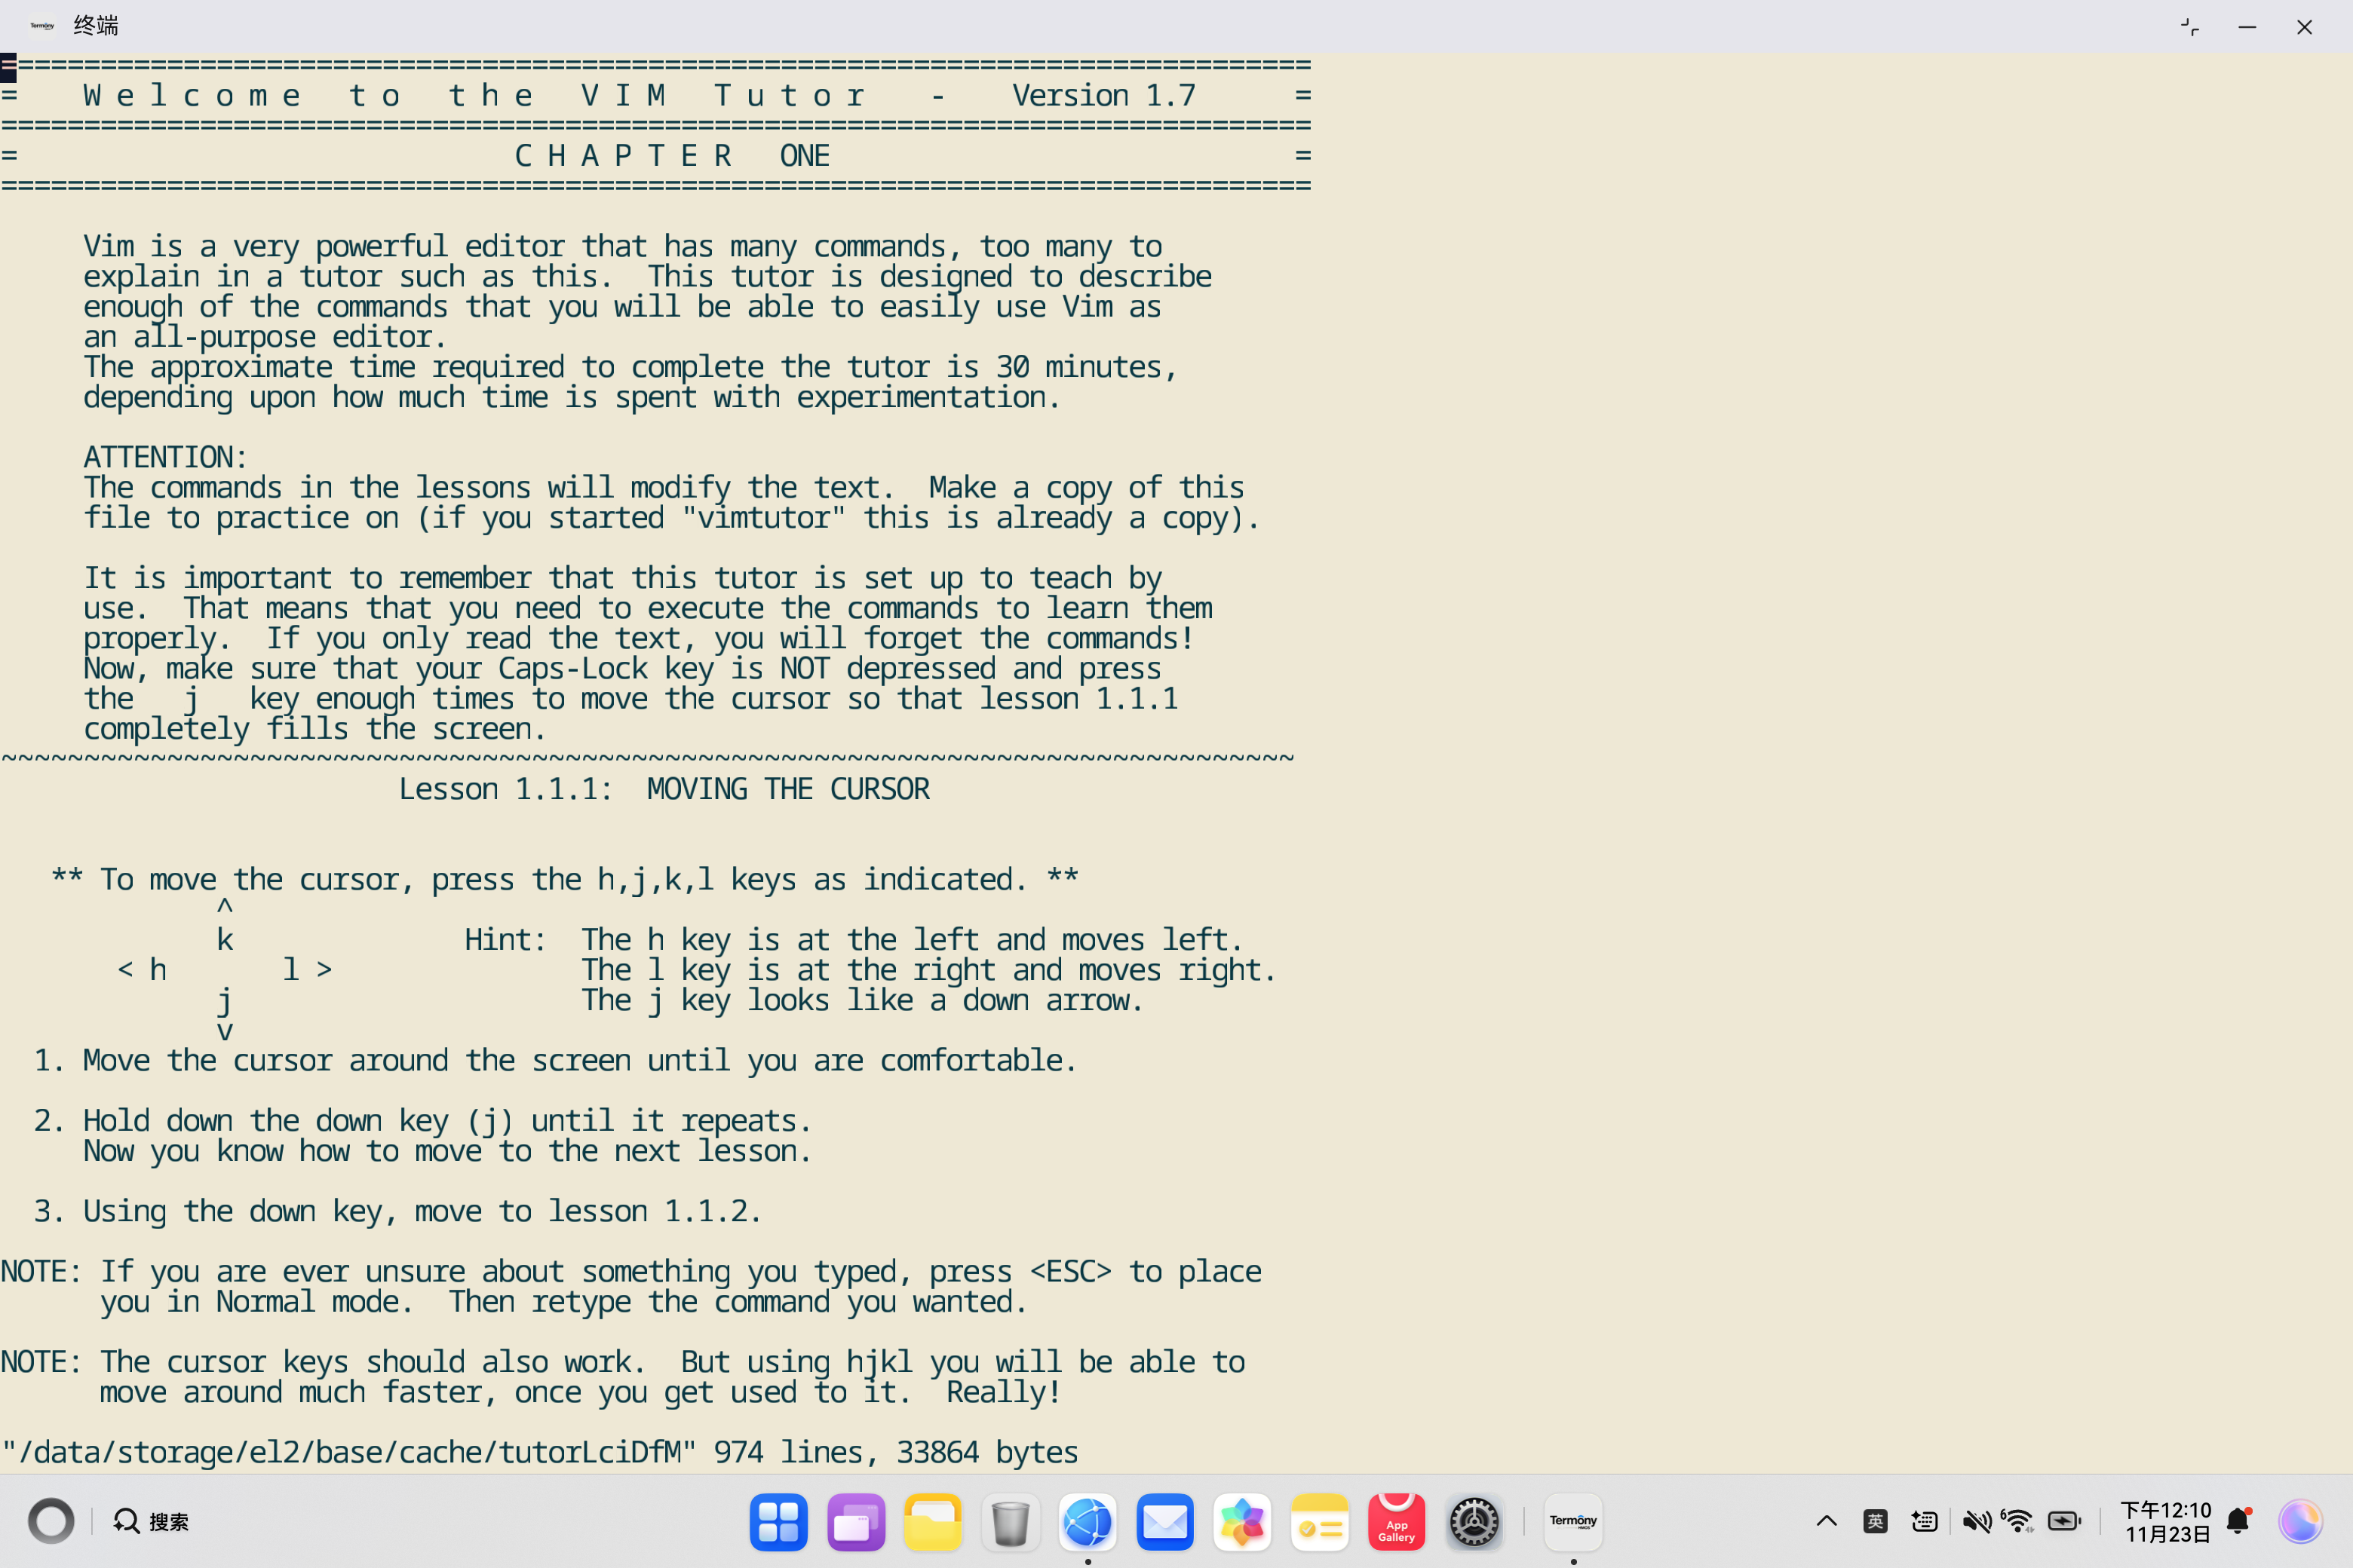
Task: Expand hidden tray icons chevron
Action: pyautogui.click(x=1826, y=1522)
